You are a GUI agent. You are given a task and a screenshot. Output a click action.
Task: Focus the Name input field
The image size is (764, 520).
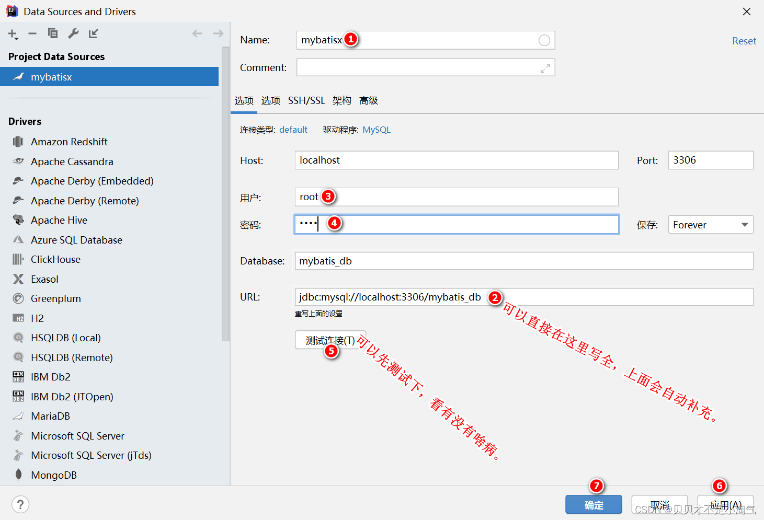(426, 40)
